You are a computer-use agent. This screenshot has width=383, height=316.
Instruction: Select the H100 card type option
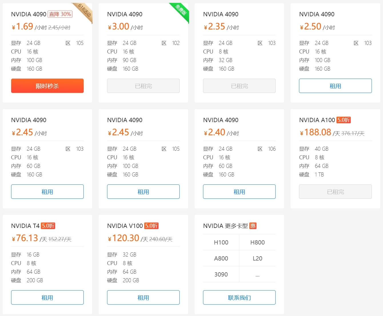[x=221, y=243]
